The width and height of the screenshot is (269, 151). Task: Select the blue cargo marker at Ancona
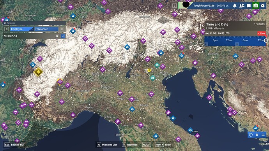(190, 130)
